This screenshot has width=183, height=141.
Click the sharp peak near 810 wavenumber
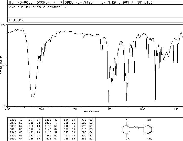click(155, 100)
